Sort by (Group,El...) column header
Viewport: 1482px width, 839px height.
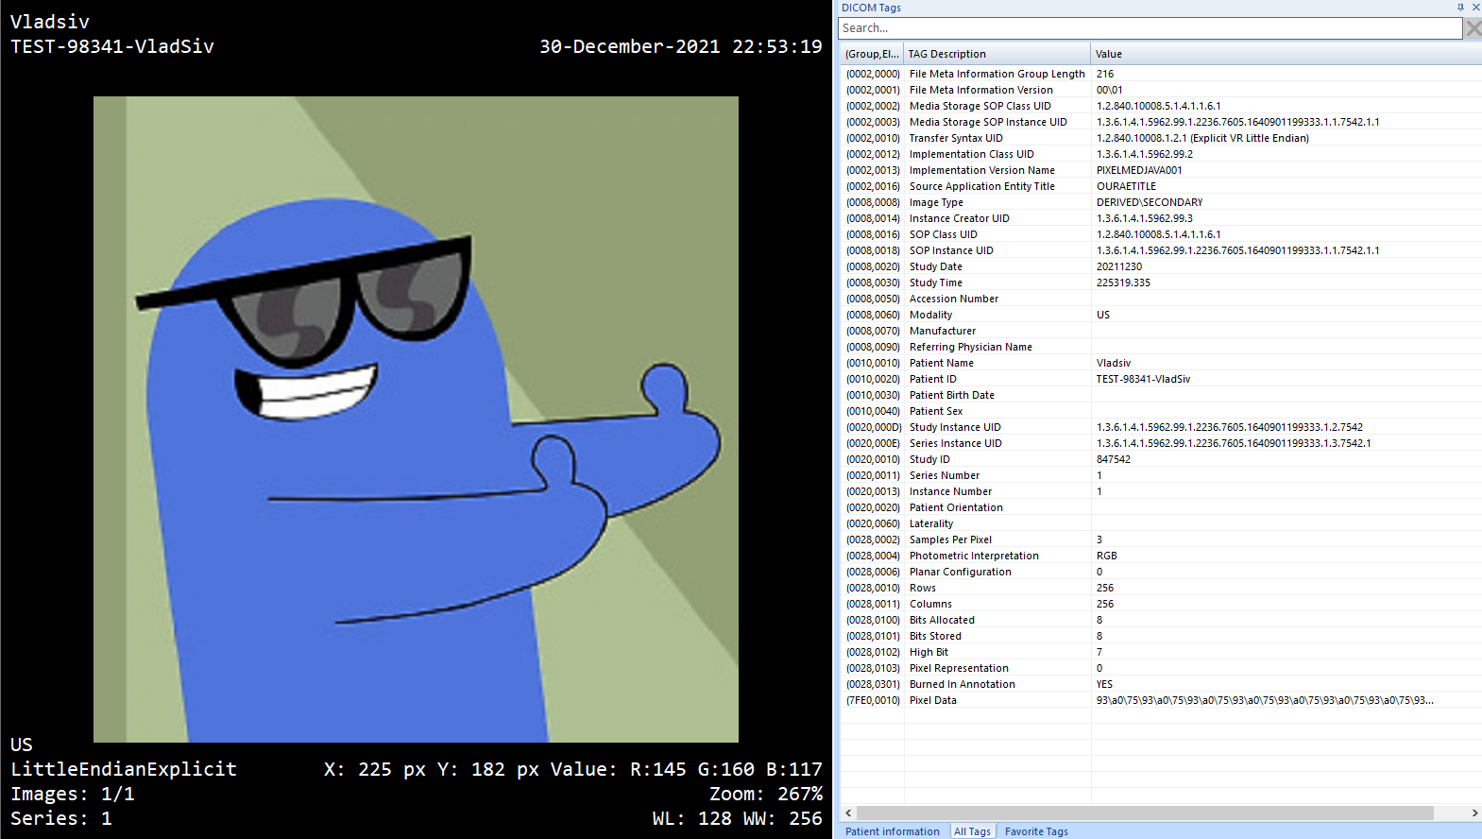coord(872,54)
